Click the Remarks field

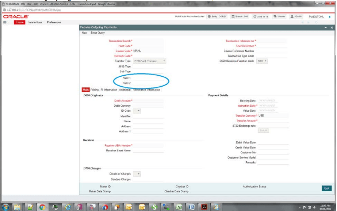click(273, 163)
